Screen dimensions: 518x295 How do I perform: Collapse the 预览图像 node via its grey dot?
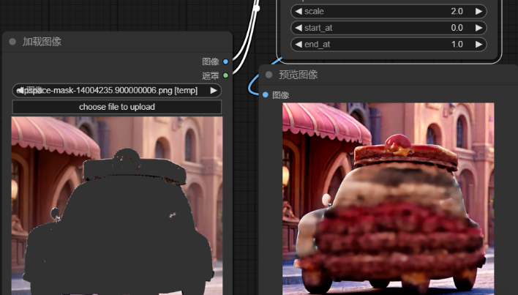click(x=269, y=75)
